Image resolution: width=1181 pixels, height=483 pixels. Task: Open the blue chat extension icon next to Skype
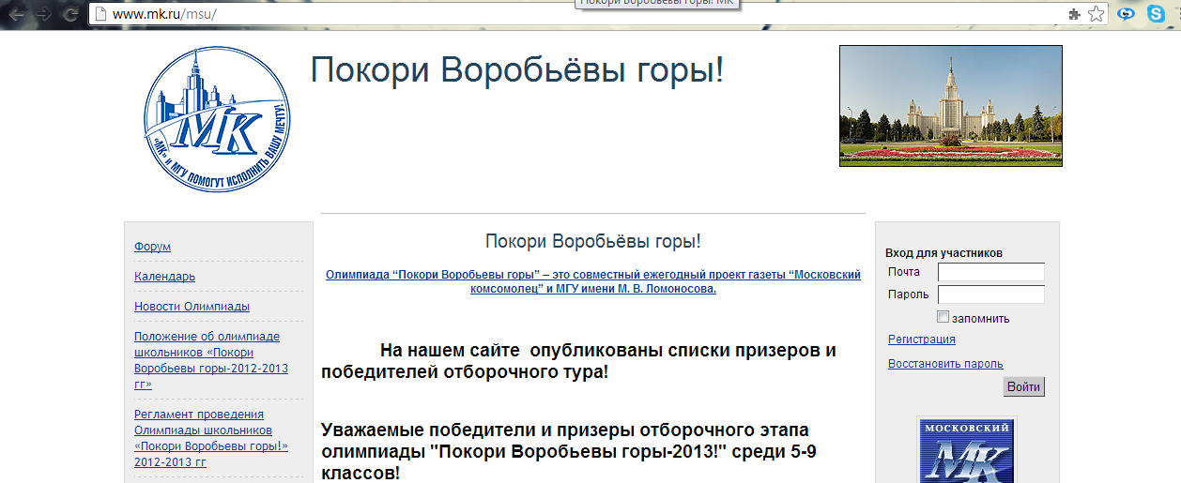(1126, 14)
